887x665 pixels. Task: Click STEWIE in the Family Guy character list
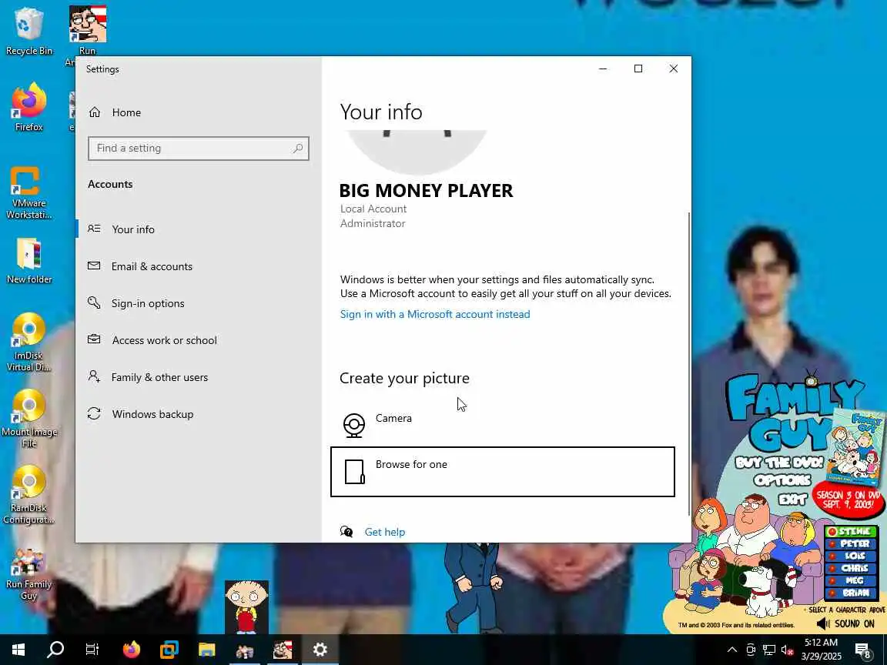point(851,532)
